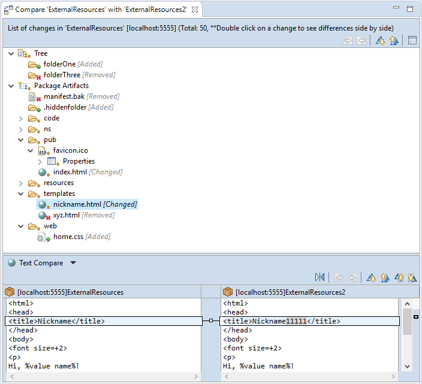The width and height of the screenshot is (422, 384).
Task: Expand the resources folder node
Action: pyautogui.click(x=22, y=183)
